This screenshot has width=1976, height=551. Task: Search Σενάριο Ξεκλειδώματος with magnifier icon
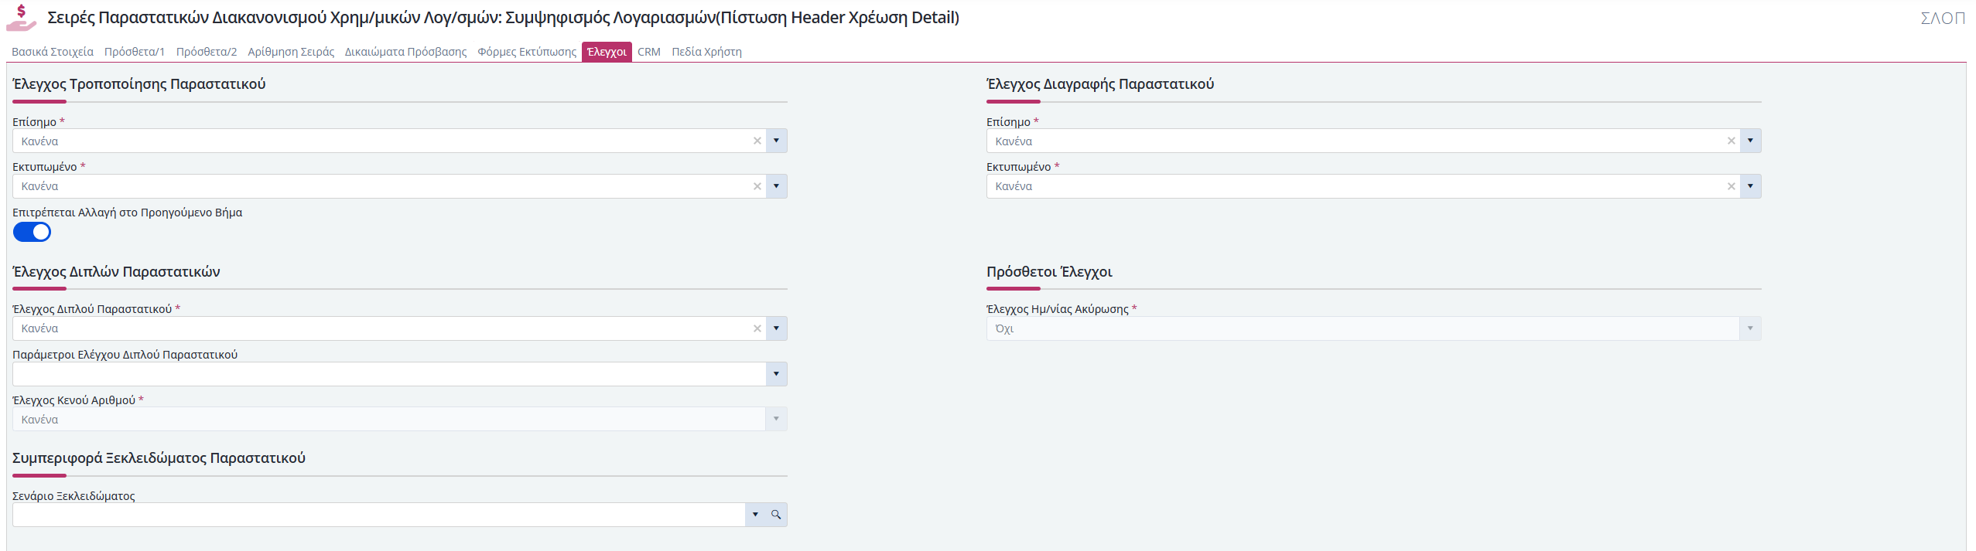(776, 515)
